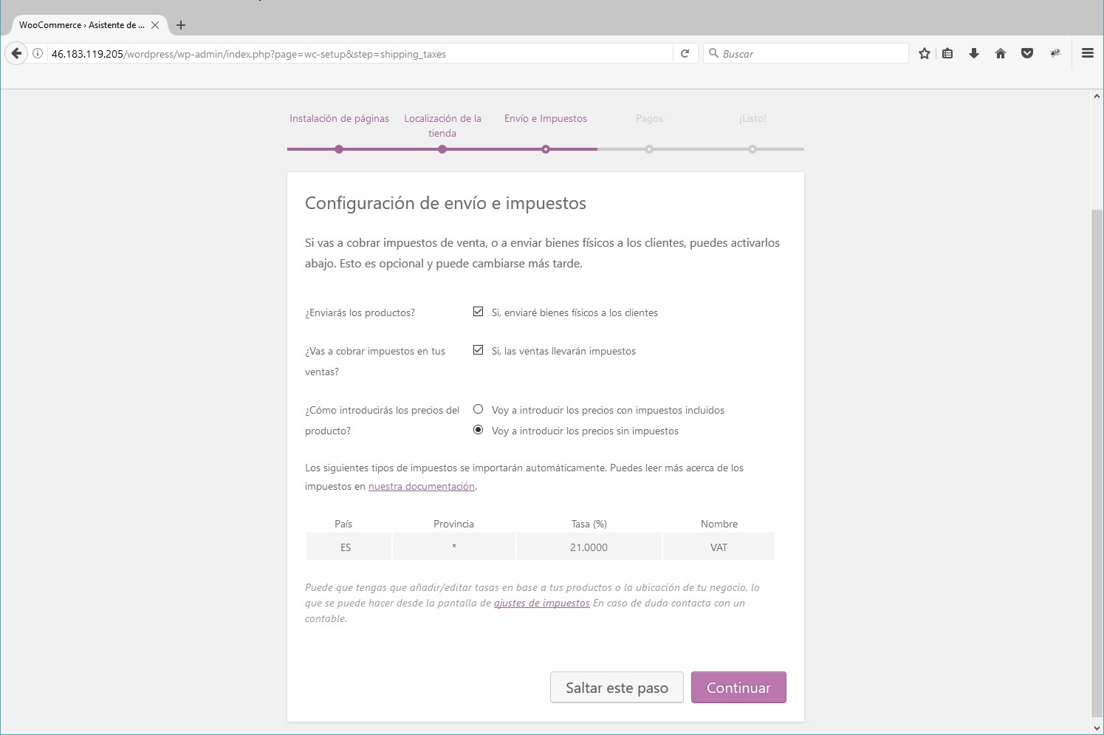Open 'ajustes de impuestos' link

542,603
